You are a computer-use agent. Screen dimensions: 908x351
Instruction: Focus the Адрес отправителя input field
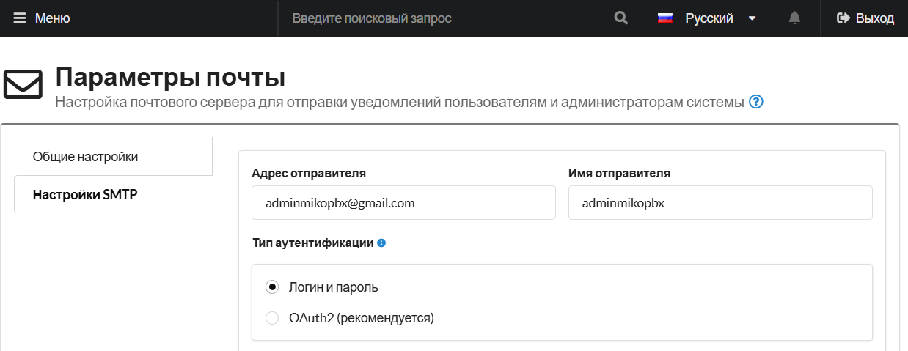click(x=403, y=203)
